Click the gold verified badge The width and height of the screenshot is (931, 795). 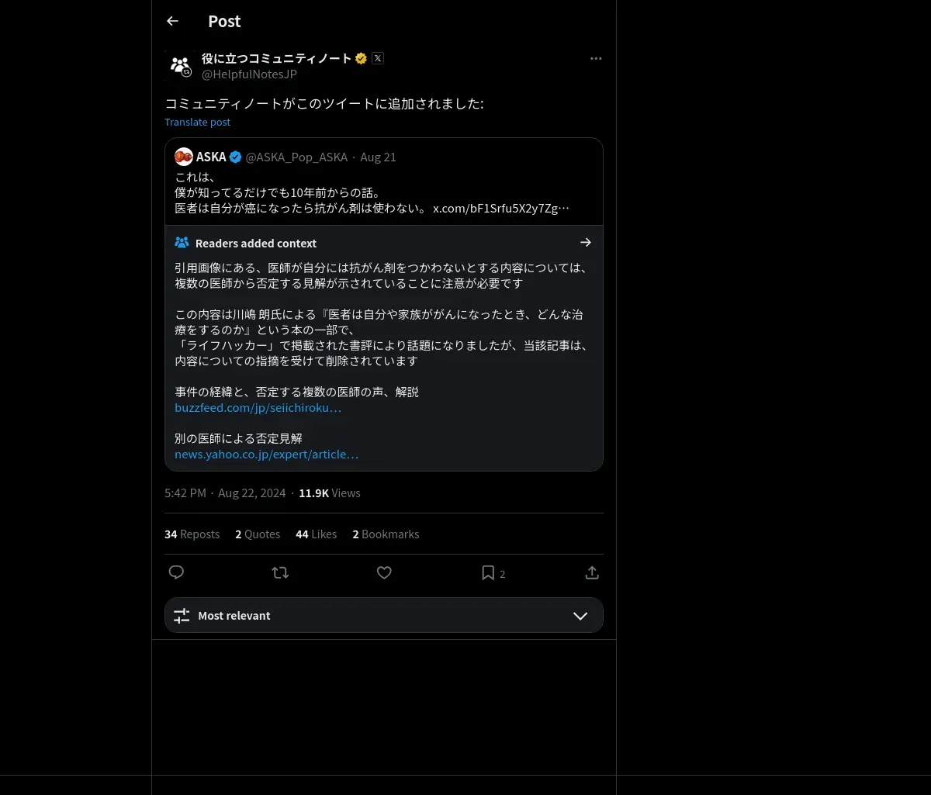pyautogui.click(x=361, y=58)
